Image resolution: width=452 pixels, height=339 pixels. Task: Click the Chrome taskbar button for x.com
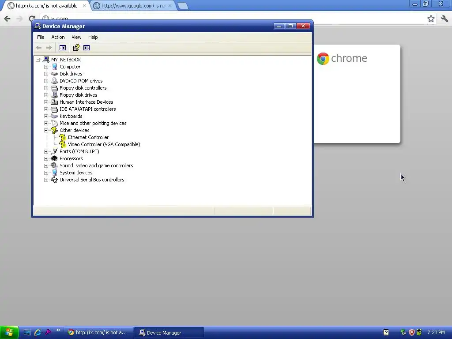pyautogui.click(x=98, y=333)
